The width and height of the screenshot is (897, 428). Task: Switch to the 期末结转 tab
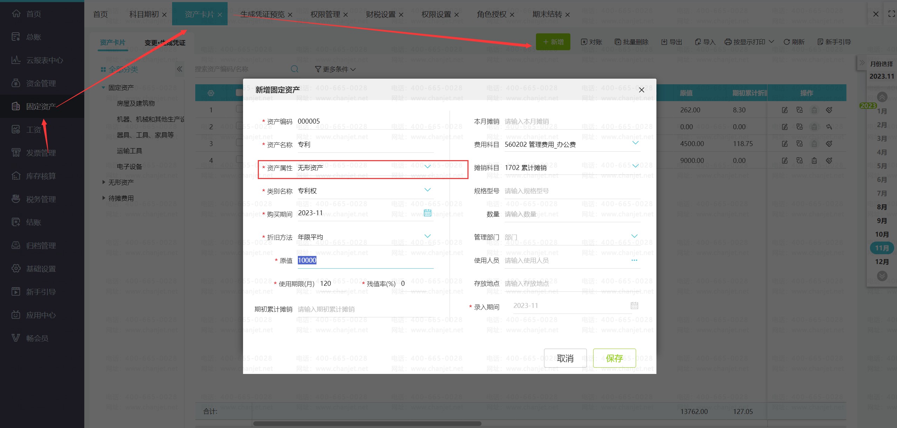546,14
